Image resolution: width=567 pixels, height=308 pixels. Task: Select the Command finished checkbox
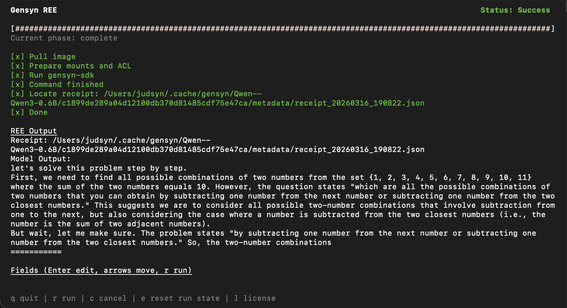click(x=17, y=85)
